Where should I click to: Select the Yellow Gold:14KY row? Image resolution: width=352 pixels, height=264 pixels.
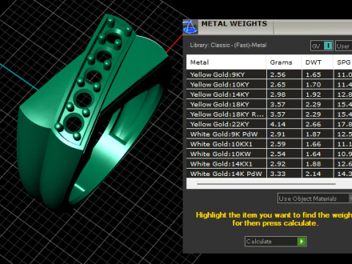click(269, 95)
